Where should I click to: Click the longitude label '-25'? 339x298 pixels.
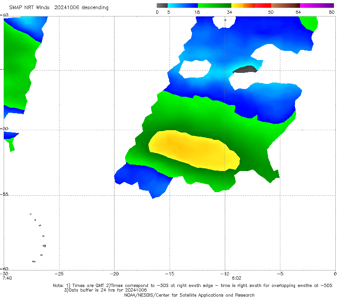(59, 274)
